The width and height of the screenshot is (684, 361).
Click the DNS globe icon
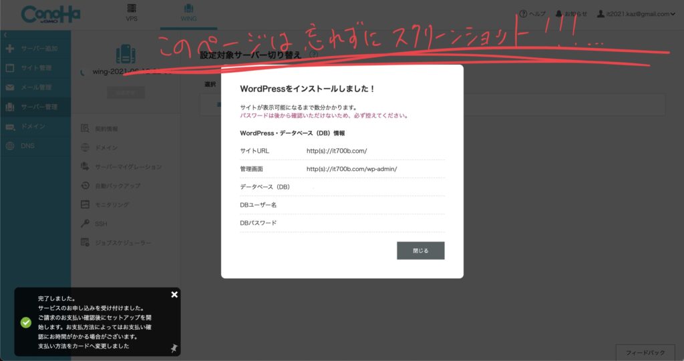click(x=10, y=146)
